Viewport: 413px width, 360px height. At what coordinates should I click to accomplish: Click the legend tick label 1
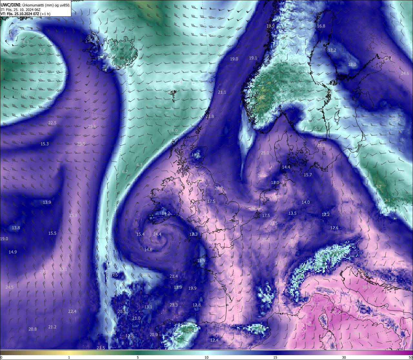pos(69,358)
